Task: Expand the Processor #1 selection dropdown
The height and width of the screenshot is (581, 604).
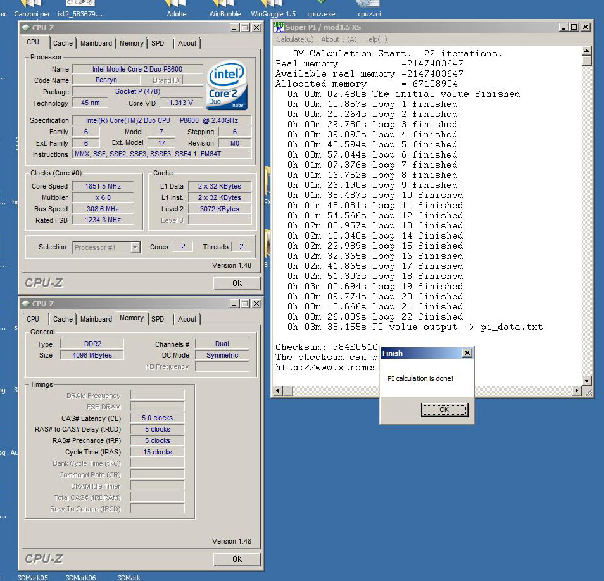Action: [135, 247]
